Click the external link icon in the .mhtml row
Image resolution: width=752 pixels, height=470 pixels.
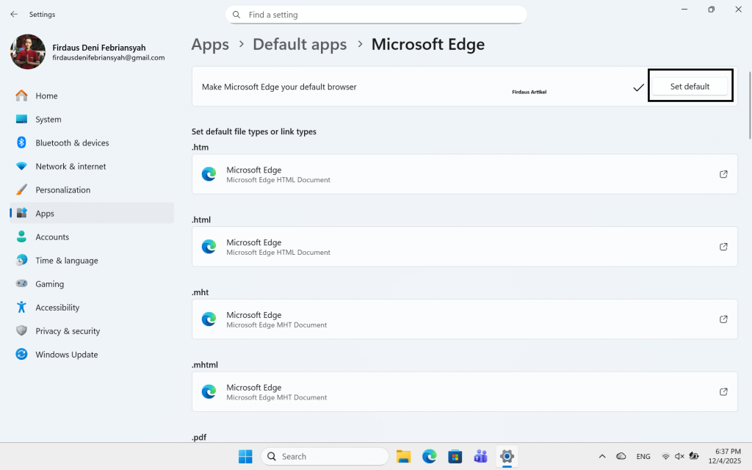coord(723,391)
